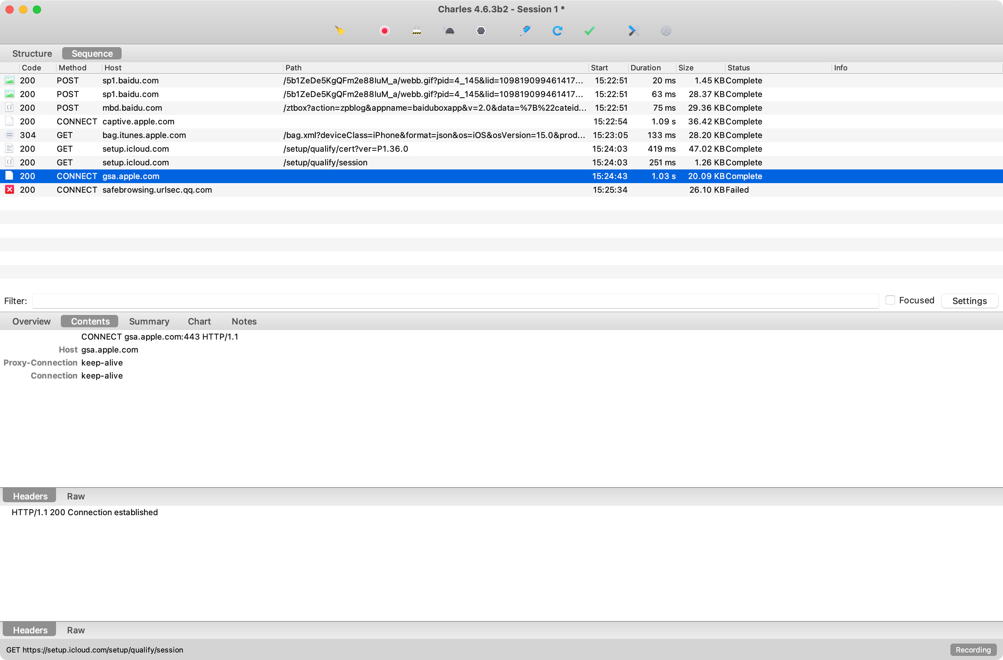Sort by the Size column header
The image size is (1003, 660).
coord(700,67)
